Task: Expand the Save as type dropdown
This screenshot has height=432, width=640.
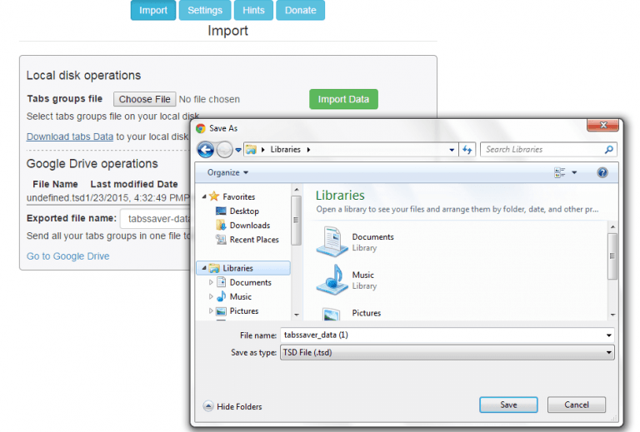Action: click(x=609, y=353)
